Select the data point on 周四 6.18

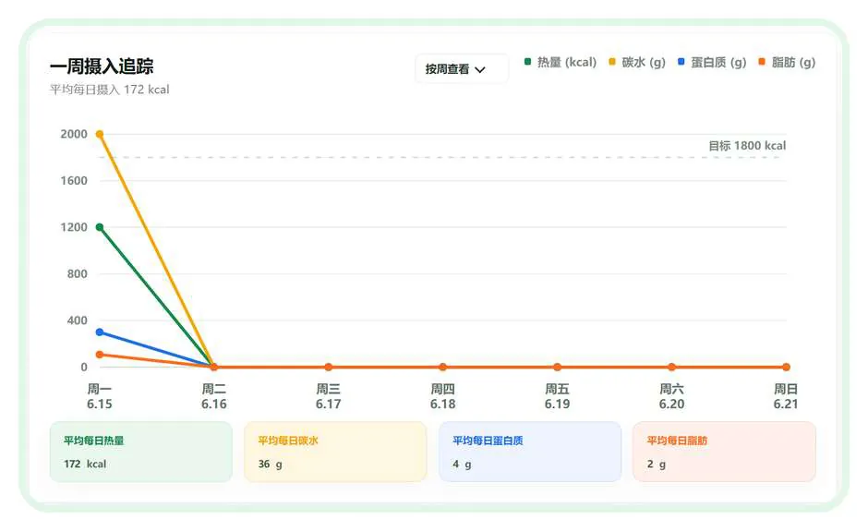point(443,368)
